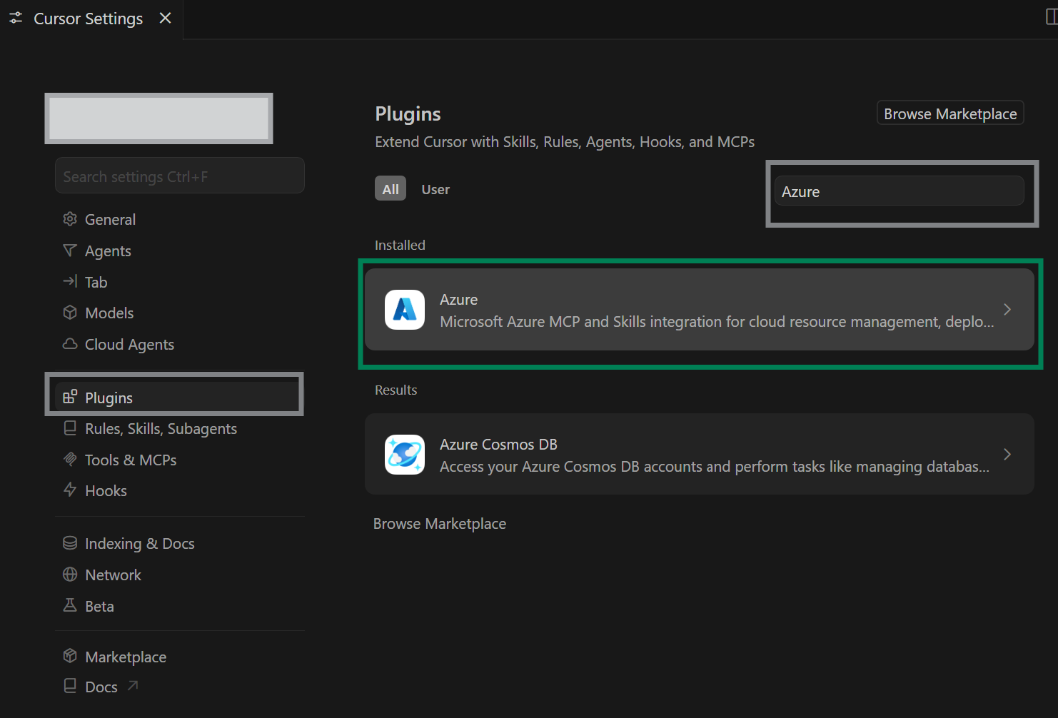
Task: Click the General gear icon
Action: [x=70, y=219]
